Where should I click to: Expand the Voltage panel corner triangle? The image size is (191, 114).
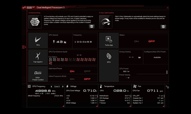coord(97,106)
